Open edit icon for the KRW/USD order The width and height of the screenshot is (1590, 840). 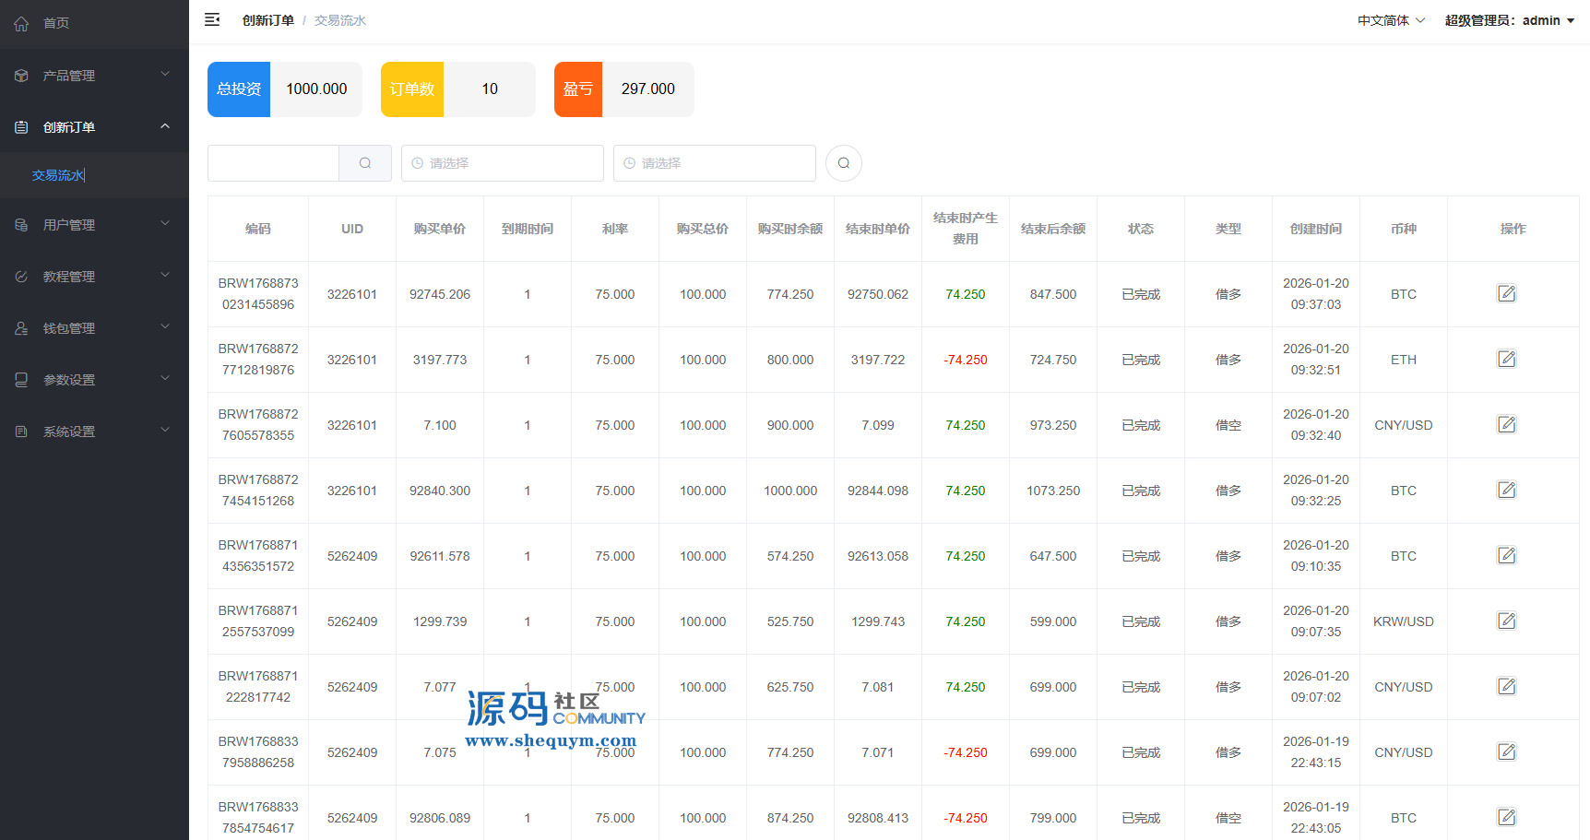[1506, 621]
